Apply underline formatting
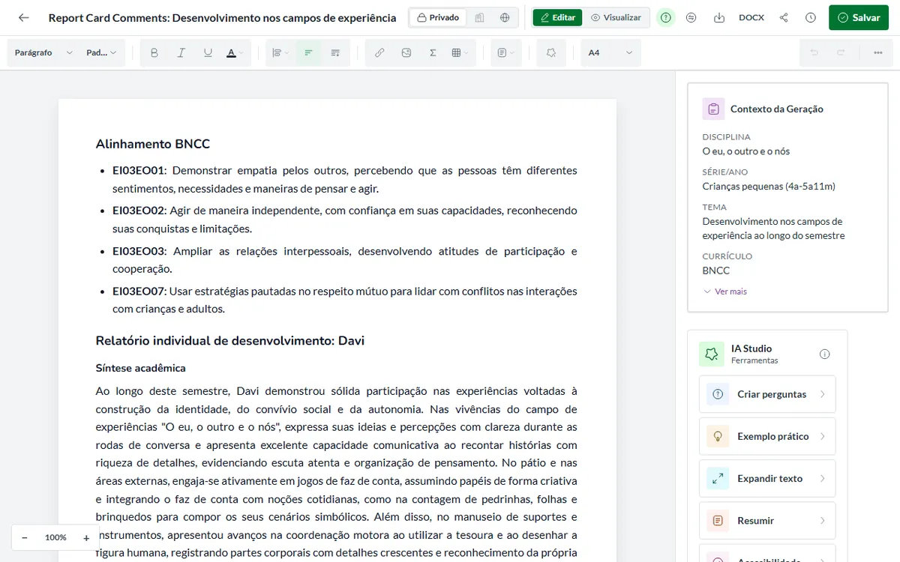 (208, 53)
